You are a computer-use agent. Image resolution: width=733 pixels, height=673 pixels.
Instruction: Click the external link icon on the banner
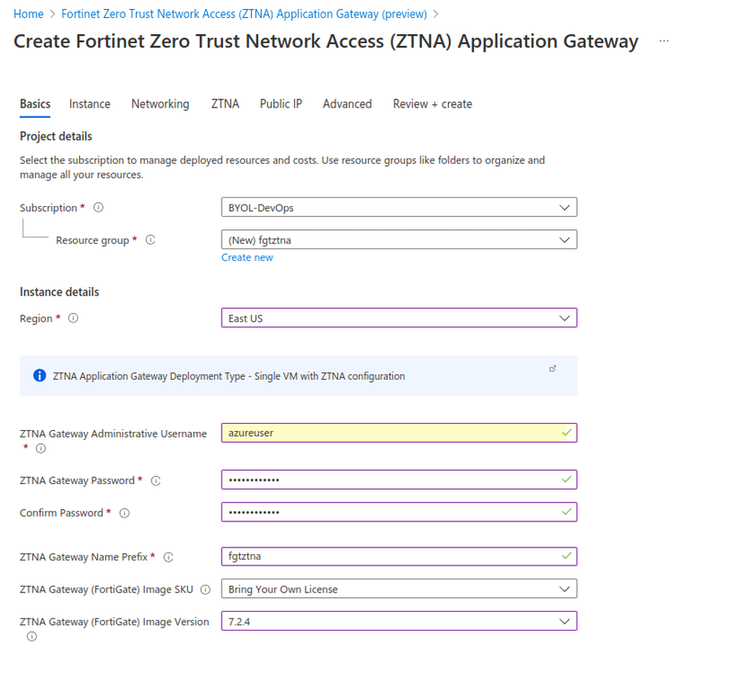click(553, 368)
